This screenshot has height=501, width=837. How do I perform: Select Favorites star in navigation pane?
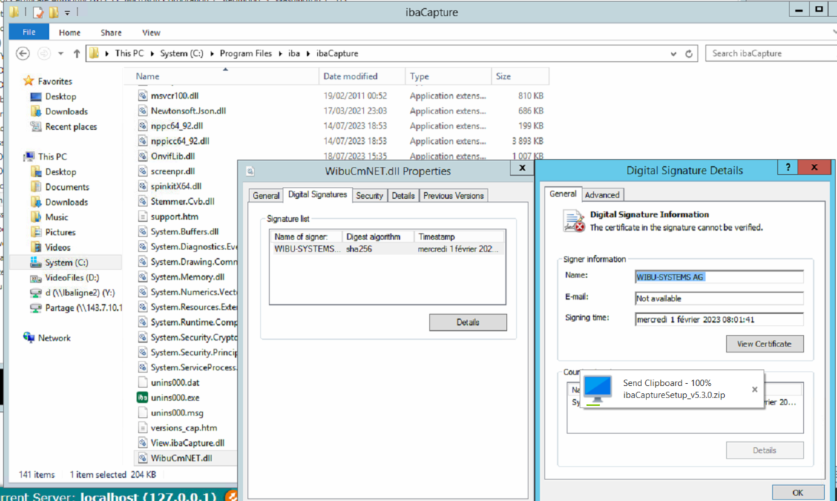(x=28, y=81)
